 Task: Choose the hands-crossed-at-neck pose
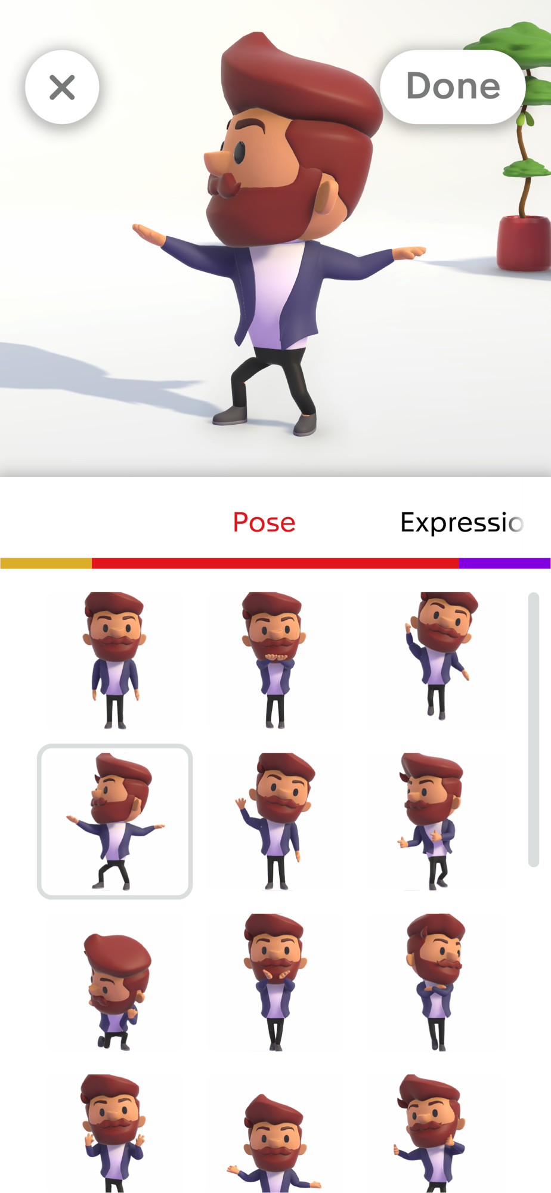(x=274, y=982)
